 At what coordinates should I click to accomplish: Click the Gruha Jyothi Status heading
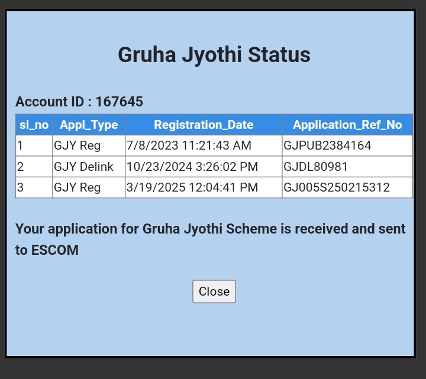click(214, 55)
